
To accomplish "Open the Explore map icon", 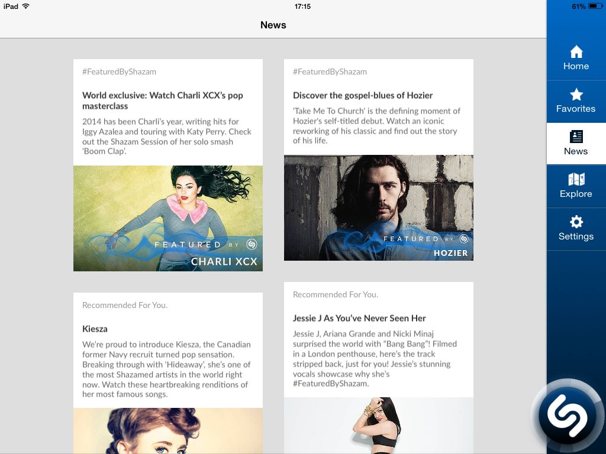I will (x=576, y=179).
